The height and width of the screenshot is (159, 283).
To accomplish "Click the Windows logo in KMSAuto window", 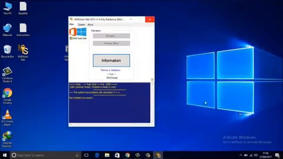I will click(x=82, y=32).
